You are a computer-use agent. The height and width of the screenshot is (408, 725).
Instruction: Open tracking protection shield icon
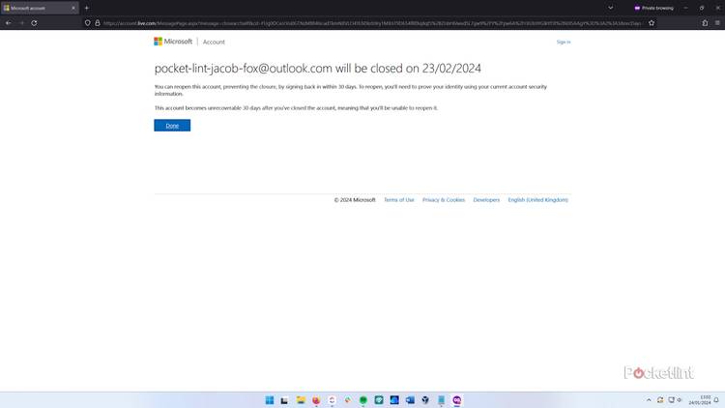(x=87, y=22)
